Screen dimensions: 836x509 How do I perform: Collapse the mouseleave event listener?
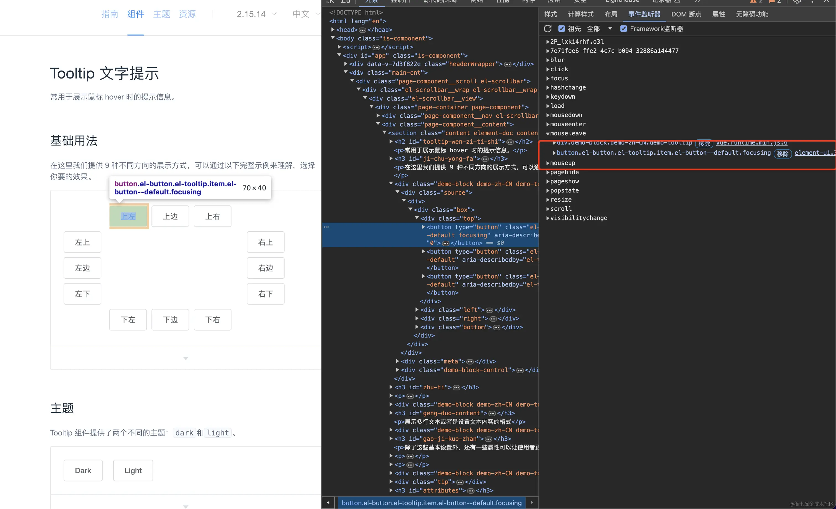(548, 133)
